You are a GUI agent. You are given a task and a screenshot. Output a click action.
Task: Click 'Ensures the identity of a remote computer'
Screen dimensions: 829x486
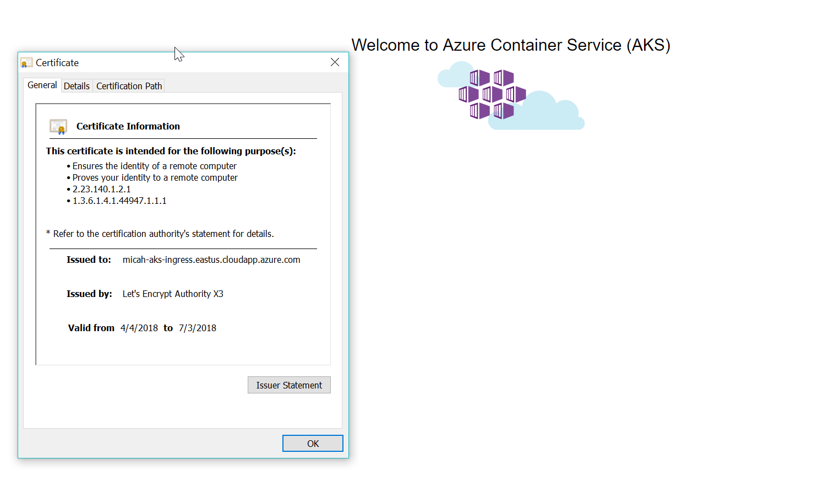coord(155,166)
